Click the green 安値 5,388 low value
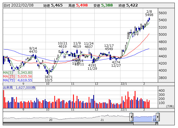The height and width of the screenshot is (128, 178). 103,5
